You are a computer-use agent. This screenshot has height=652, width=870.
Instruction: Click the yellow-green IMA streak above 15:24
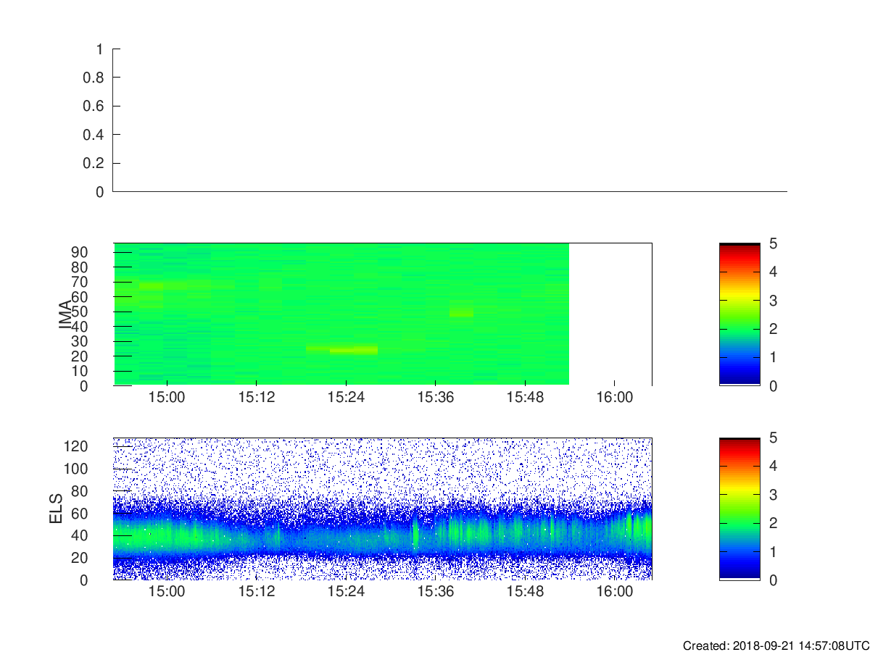coord(354,350)
